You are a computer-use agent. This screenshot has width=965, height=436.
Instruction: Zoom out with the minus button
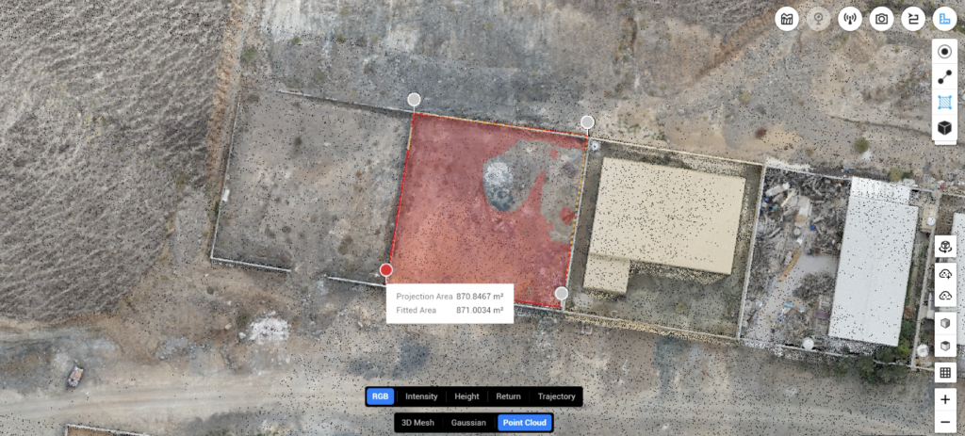tap(945, 422)
